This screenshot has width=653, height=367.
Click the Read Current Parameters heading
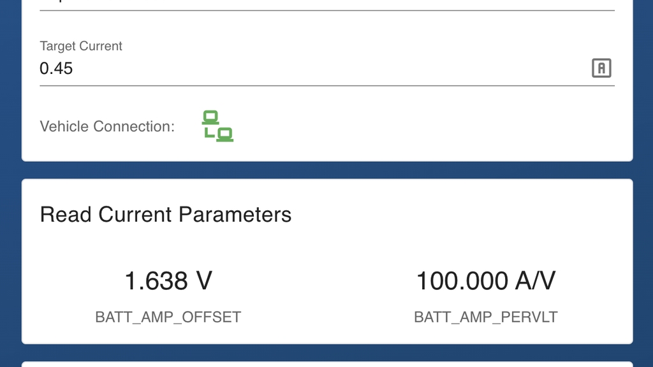click(x=166, y=215)
